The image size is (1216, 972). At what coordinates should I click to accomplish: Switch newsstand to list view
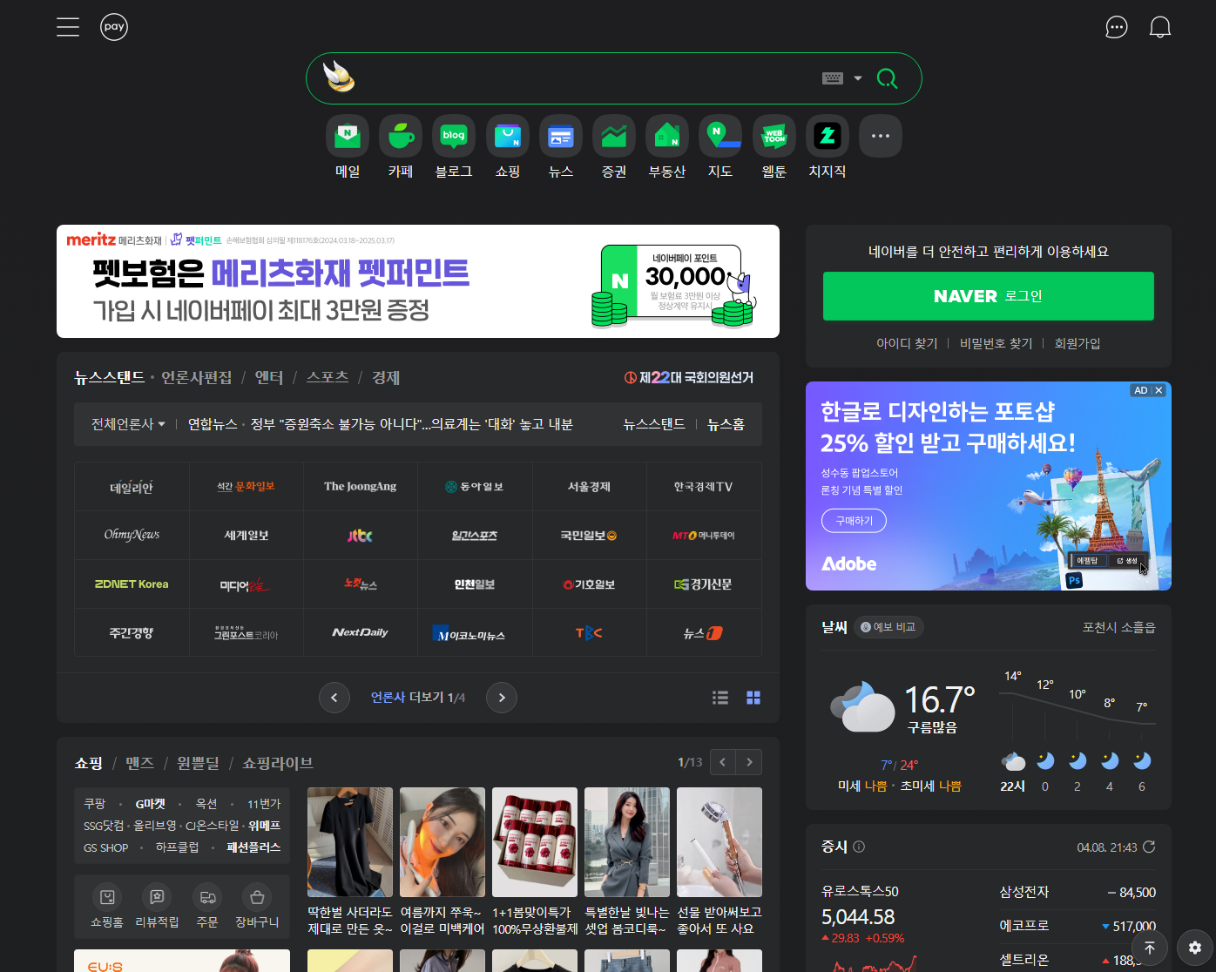click(x=720, y=698)
